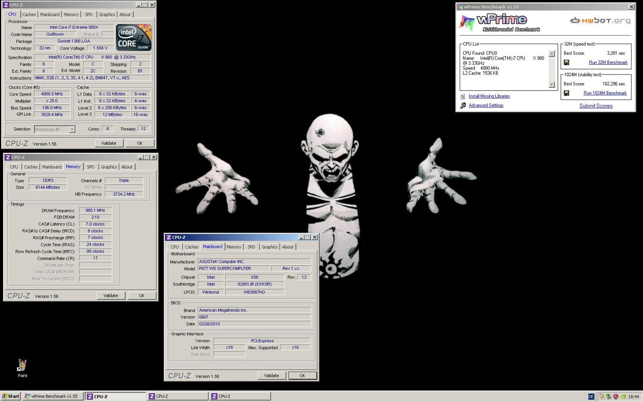Click the wPrime logo graphic

500,23
